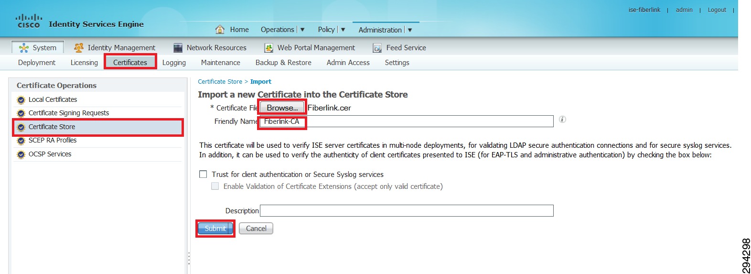The height and width of the screenshot is (274, 751).
Task: Click the Web Portal Management icon
Action: [269, 47]
